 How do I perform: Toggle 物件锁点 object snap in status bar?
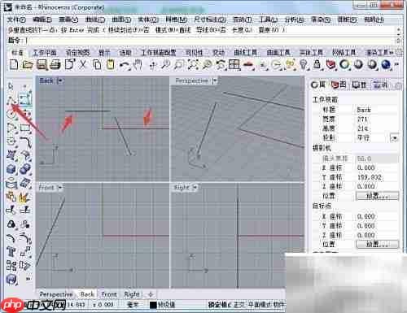(279, 305)
